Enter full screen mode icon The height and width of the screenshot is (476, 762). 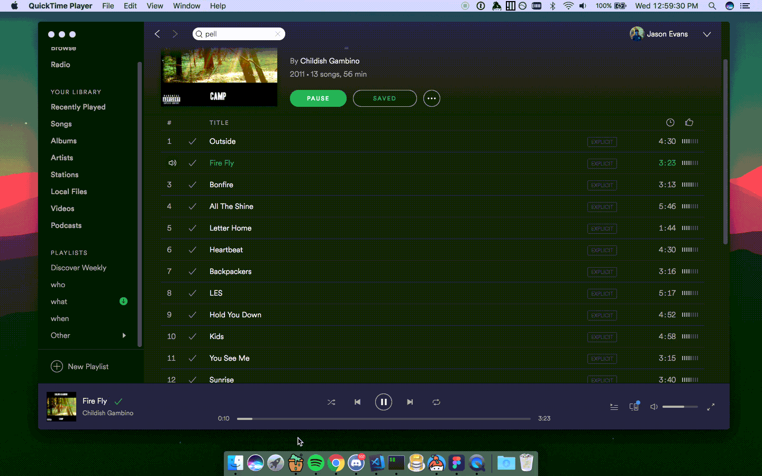[711, 407]
